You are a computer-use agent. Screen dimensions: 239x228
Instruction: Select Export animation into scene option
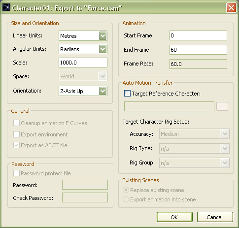point(126,199)
